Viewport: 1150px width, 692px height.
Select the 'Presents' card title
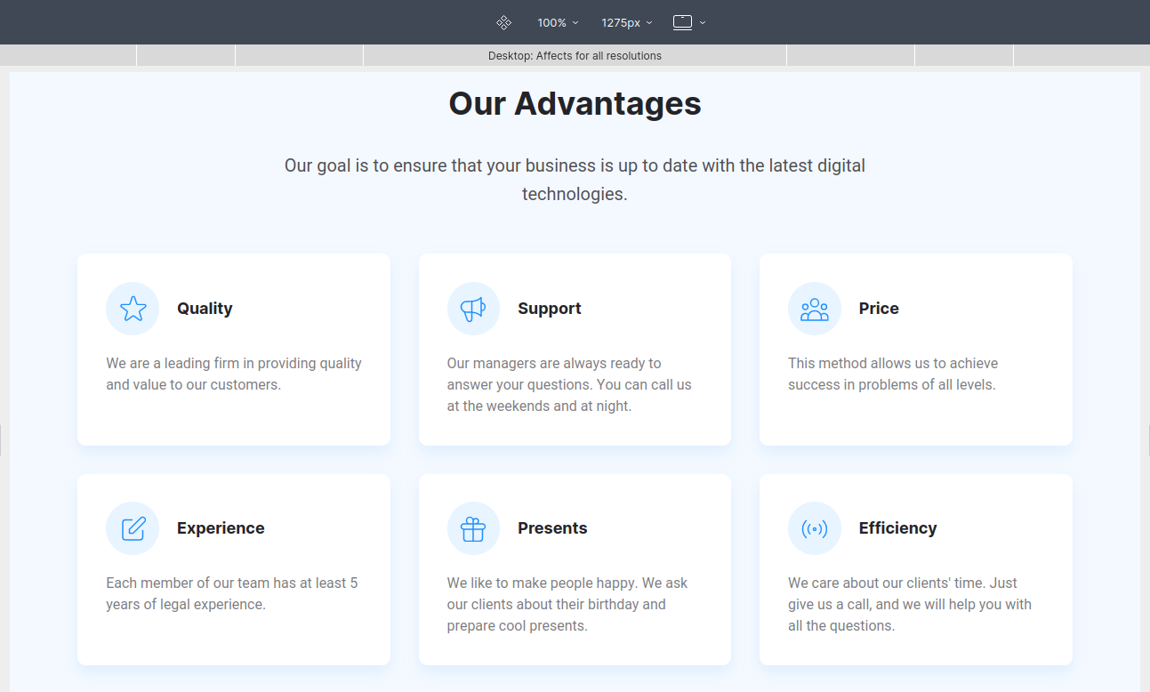[552, 528]
